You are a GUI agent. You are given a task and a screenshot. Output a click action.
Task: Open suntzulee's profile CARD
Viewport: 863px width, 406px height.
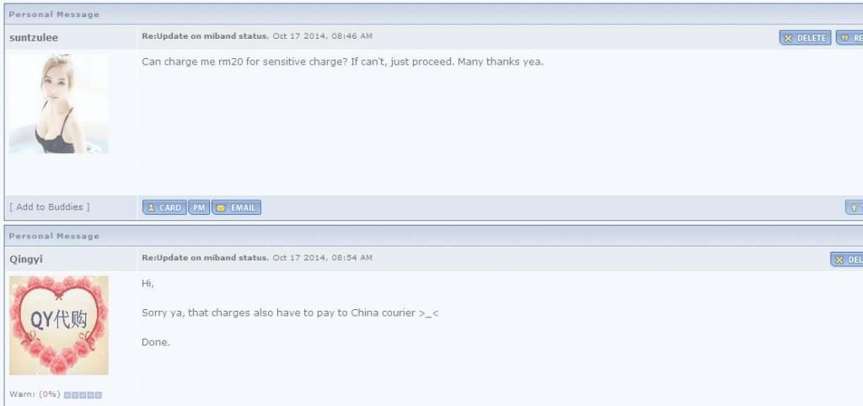[x=164, y=207]
